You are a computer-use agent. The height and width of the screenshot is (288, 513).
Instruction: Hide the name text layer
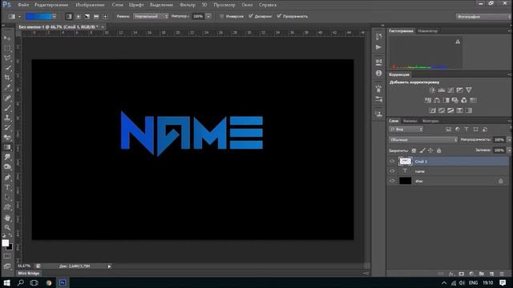[x=392, y=171]
